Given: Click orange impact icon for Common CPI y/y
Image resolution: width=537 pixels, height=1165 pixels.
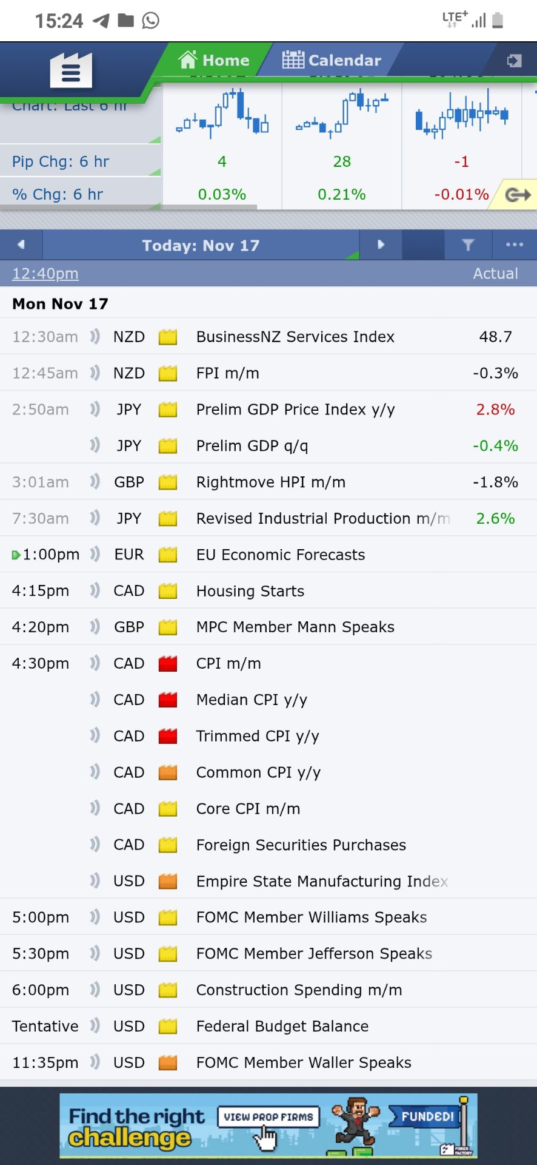Looking at the screenshot, I should pos(167,772).
